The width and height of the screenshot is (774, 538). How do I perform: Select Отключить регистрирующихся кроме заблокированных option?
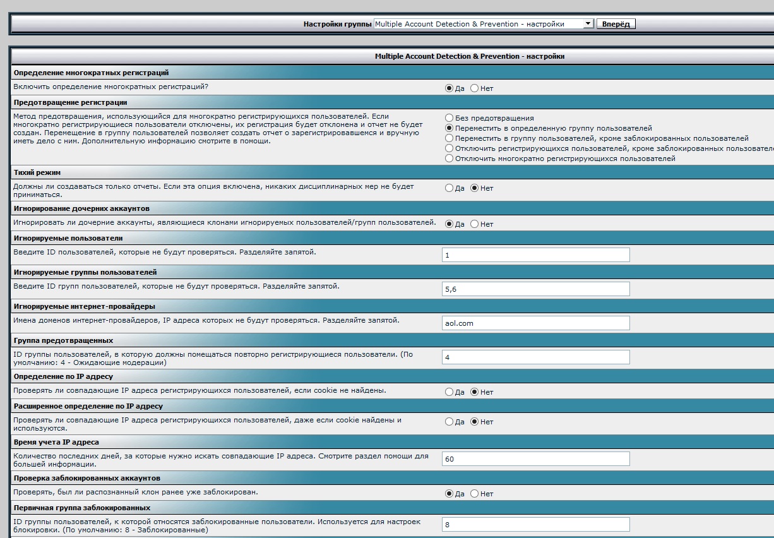pyautogui.click(x=450, y=148)
